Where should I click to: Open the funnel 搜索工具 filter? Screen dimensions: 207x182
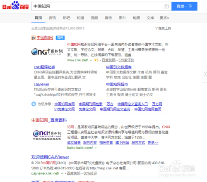163,28
